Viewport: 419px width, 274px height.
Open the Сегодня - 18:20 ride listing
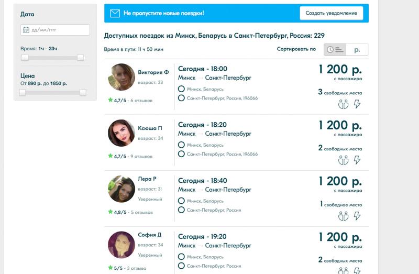237,143
